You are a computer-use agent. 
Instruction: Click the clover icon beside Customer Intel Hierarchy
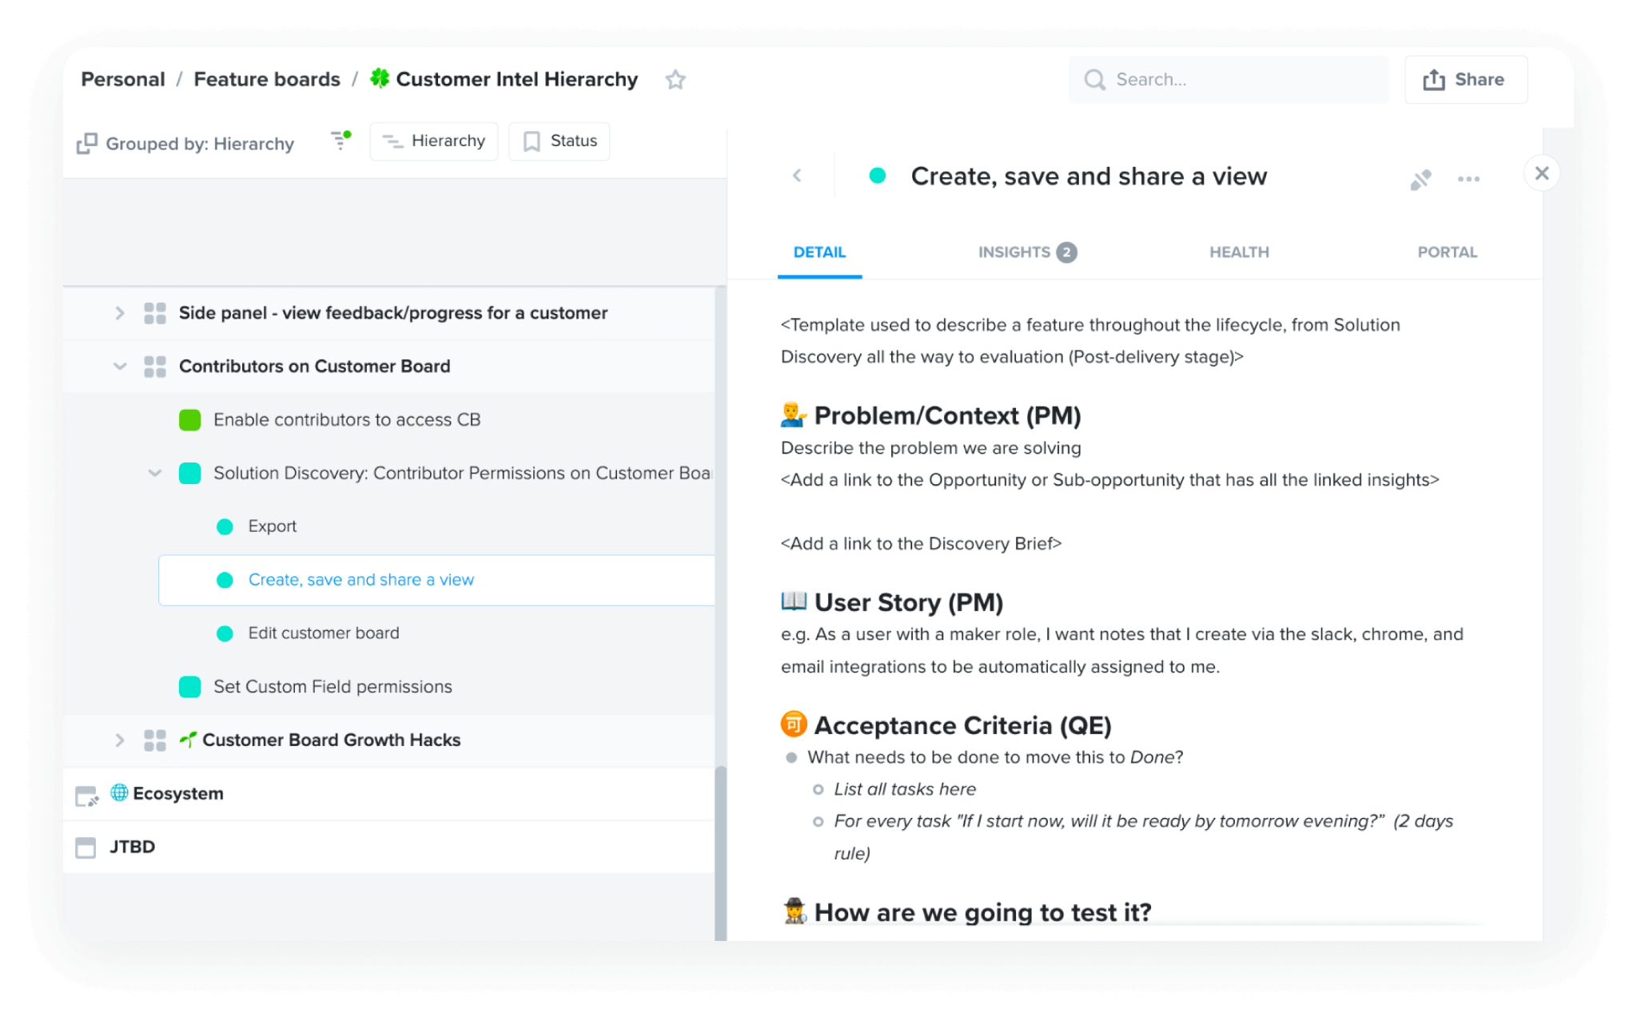(380, 79)
